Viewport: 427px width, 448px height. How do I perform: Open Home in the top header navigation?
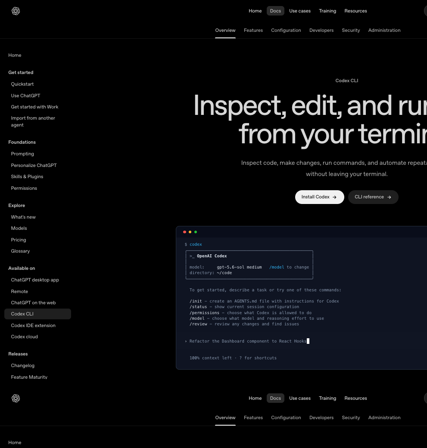pos(255,11)
